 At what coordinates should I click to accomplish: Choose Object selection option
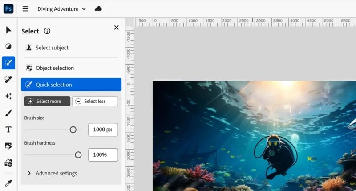pyautogui.click(x=71, y=68)
